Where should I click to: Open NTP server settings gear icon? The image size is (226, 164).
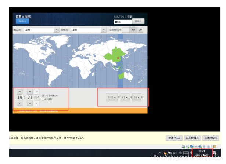point(140,30)
